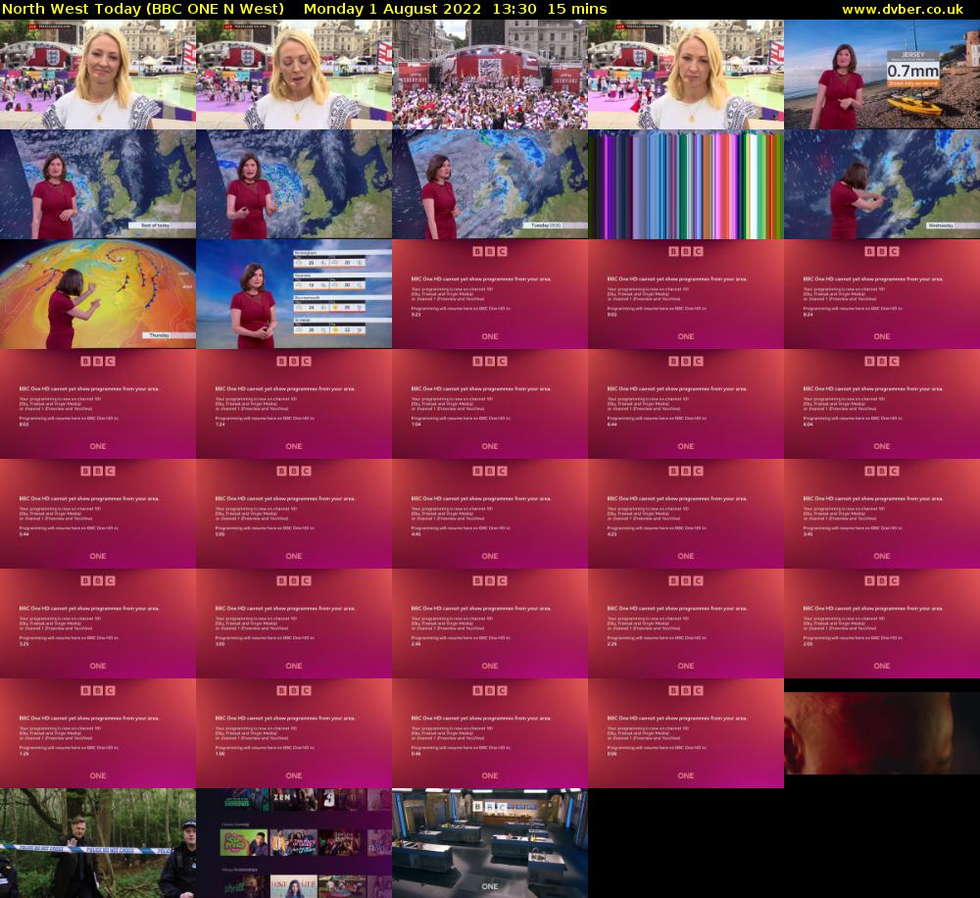This screenshot has height=898, width=980.
Task: Open the thumbnail of the crowd at the stage
Action: (x=490, y=75)
